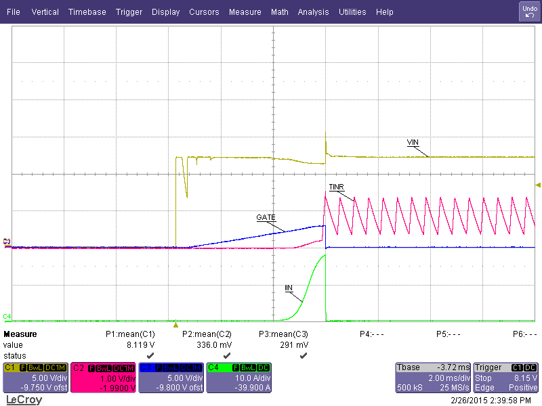The image size is (542, 406).
Task: Open the Timebase descriptor box
Action: pyautogui.click(x=432, y=378)
